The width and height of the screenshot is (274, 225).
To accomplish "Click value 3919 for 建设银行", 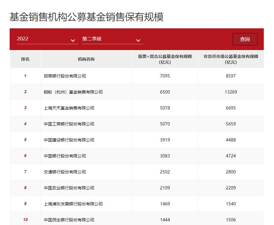I will (165, 140).
